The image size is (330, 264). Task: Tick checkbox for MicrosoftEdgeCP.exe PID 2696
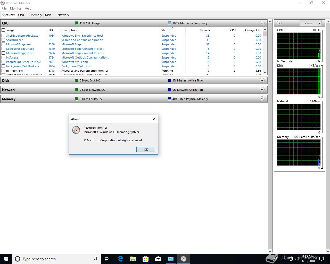pos(3,53)
